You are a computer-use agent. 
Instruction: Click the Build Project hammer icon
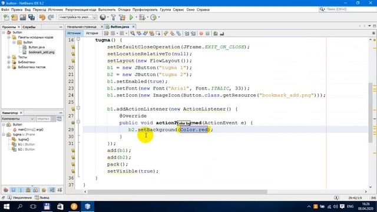pos(113,17)
